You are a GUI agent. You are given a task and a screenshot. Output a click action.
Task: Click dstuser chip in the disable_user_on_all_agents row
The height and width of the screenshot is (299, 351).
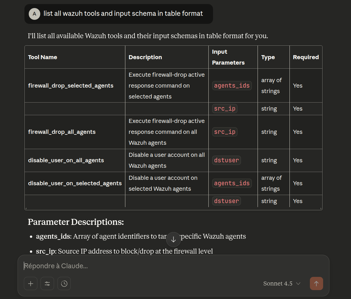[x=226, y=160]
